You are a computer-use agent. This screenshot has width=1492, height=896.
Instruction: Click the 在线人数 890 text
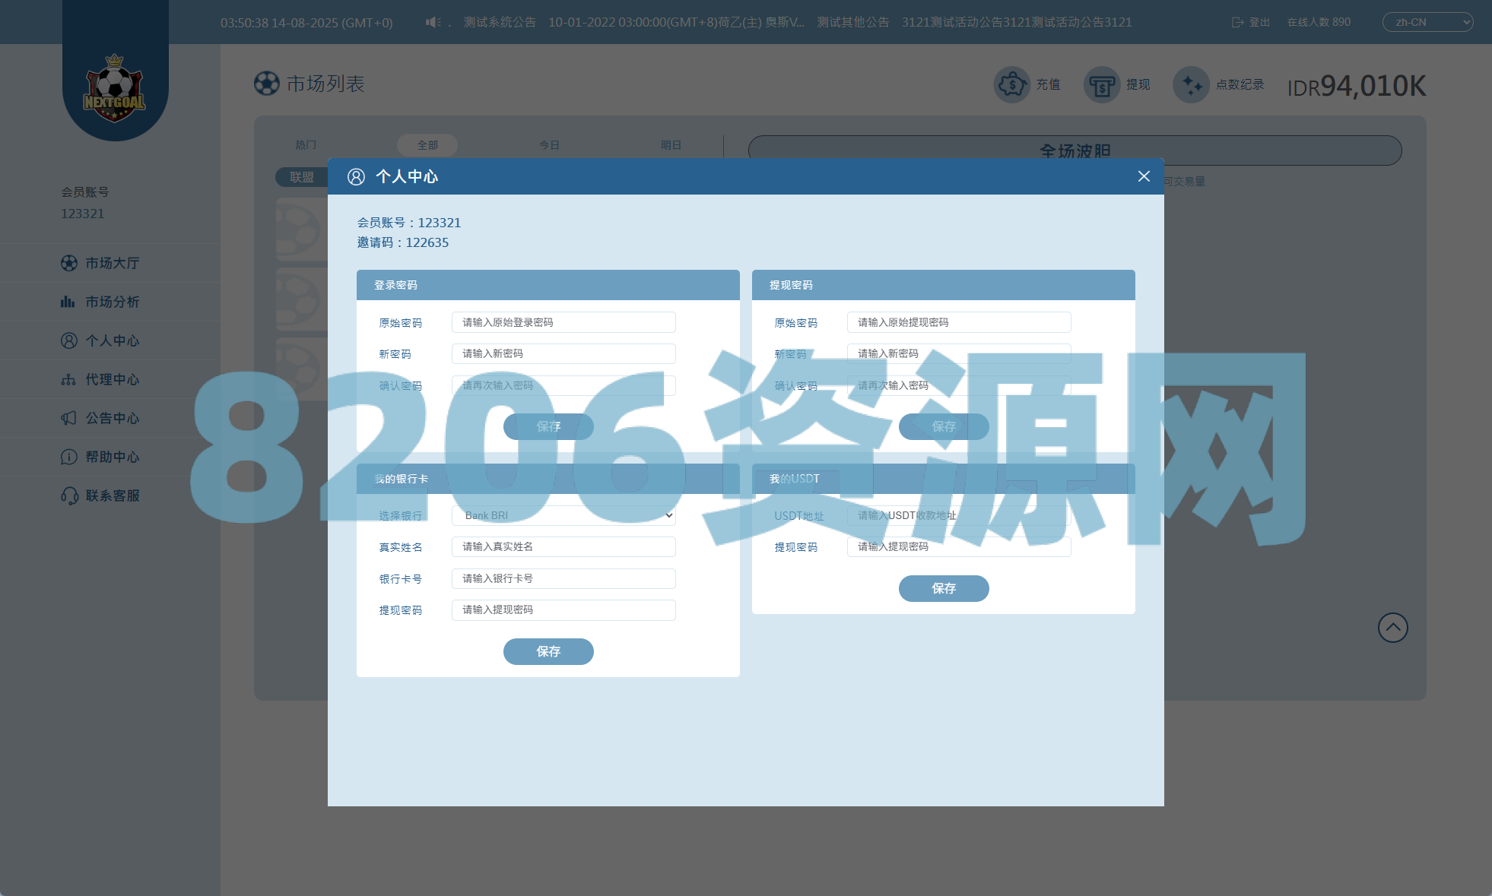click(1319, 22)
